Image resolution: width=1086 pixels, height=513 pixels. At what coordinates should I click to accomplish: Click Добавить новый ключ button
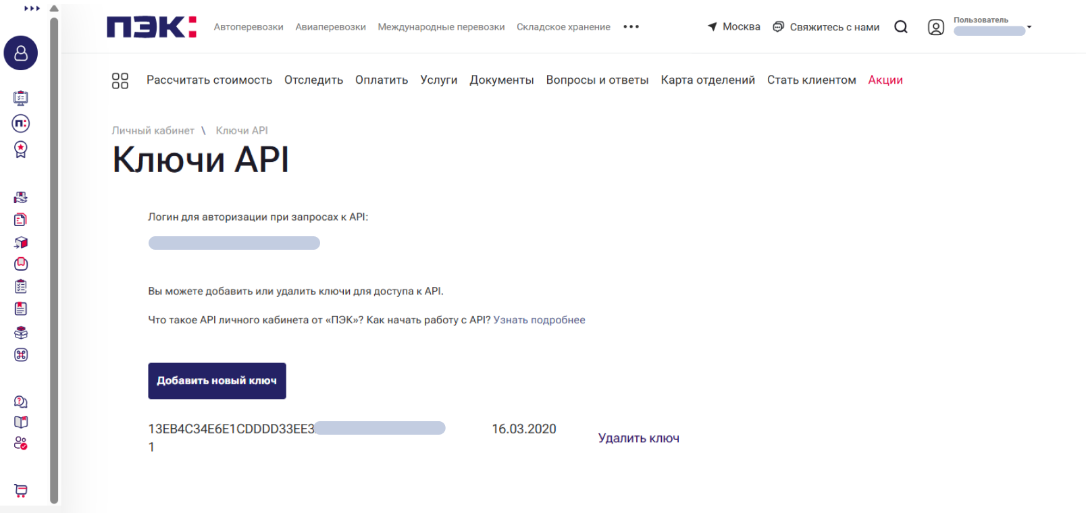pos(217,381)
